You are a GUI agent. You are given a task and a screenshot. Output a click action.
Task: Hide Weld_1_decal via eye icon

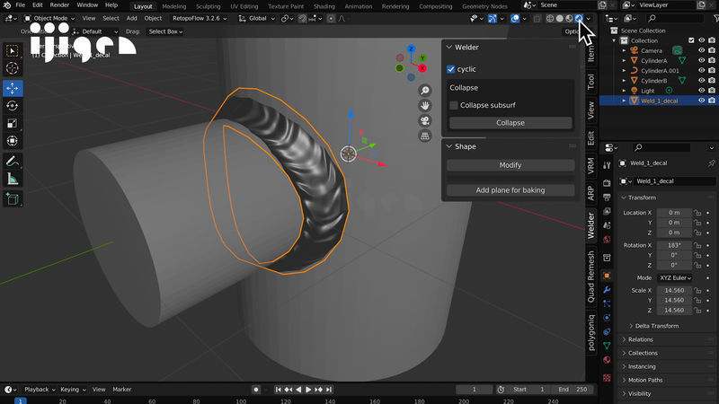click(x=701, y=101)
